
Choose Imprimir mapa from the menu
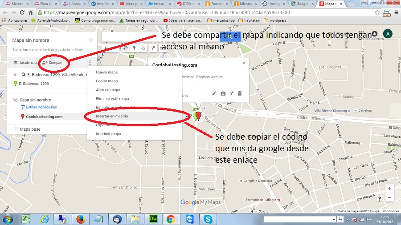108,134
